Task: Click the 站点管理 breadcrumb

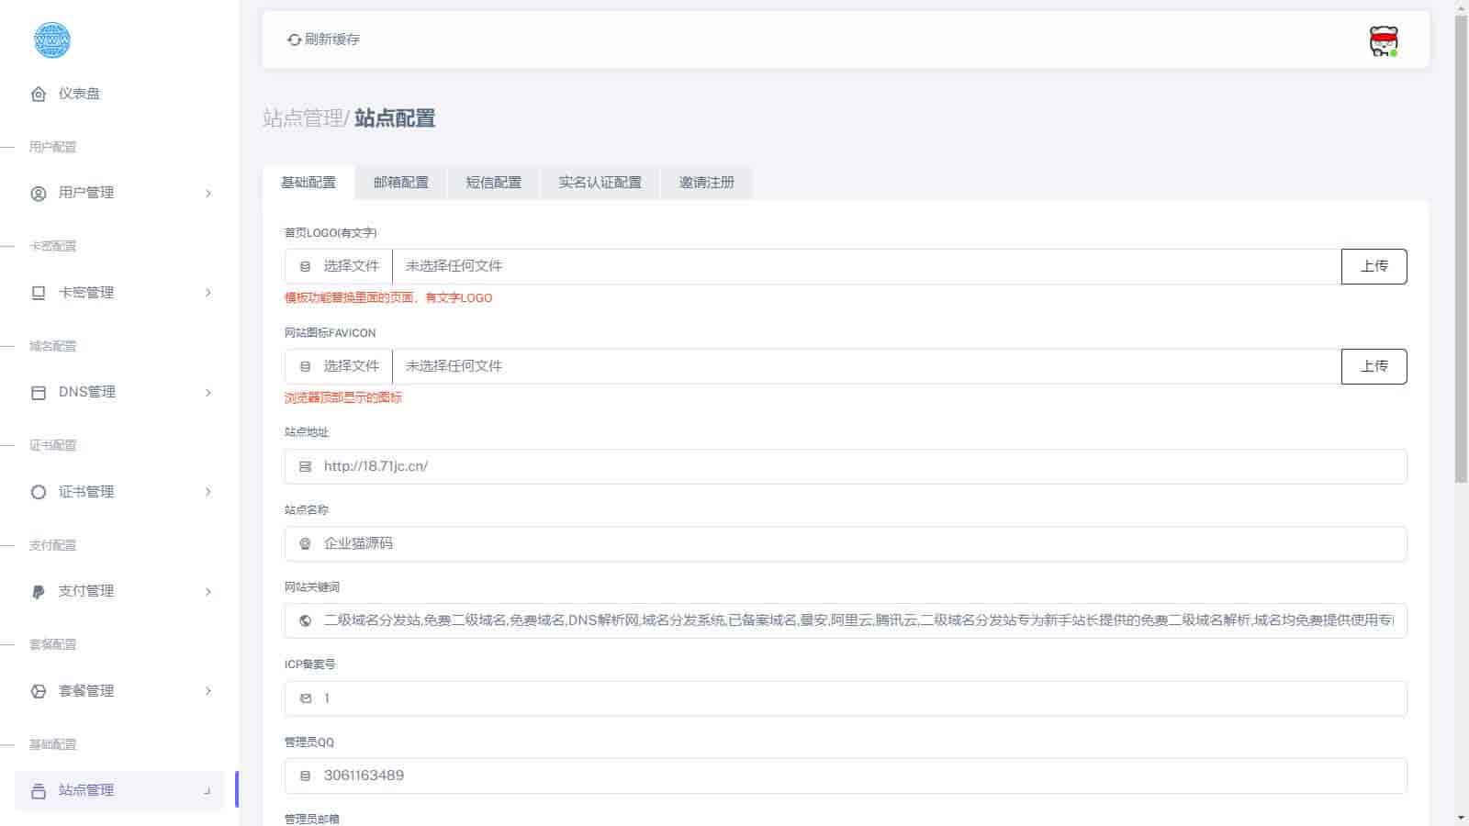Action: 303,118
